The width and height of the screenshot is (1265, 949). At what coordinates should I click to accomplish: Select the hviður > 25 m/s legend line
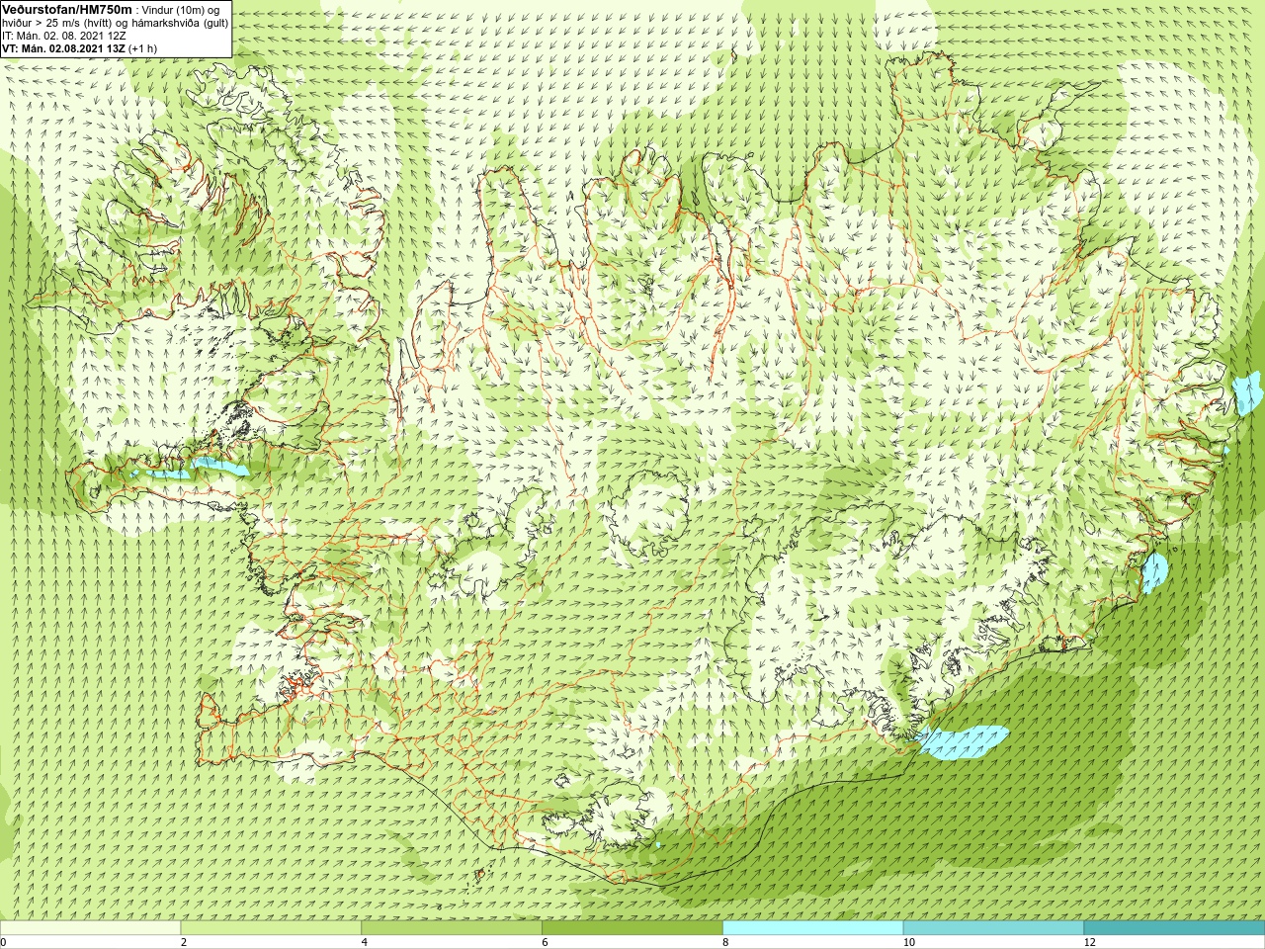(x=116, y=23)
